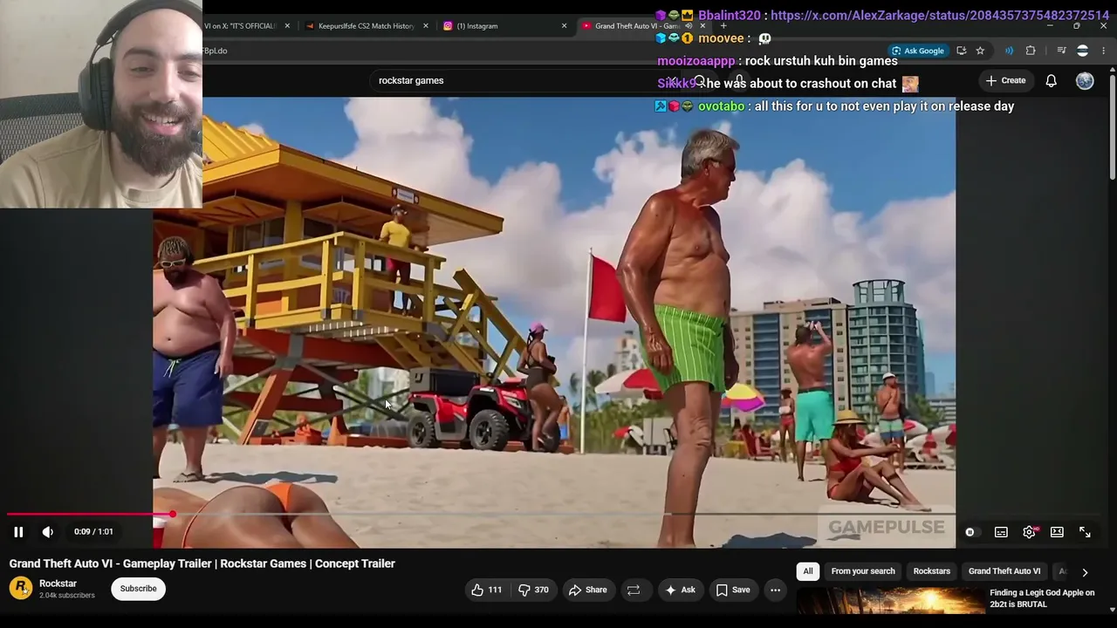
Task: Open the Chrome three-dot menu
Action: [1104, 51]
